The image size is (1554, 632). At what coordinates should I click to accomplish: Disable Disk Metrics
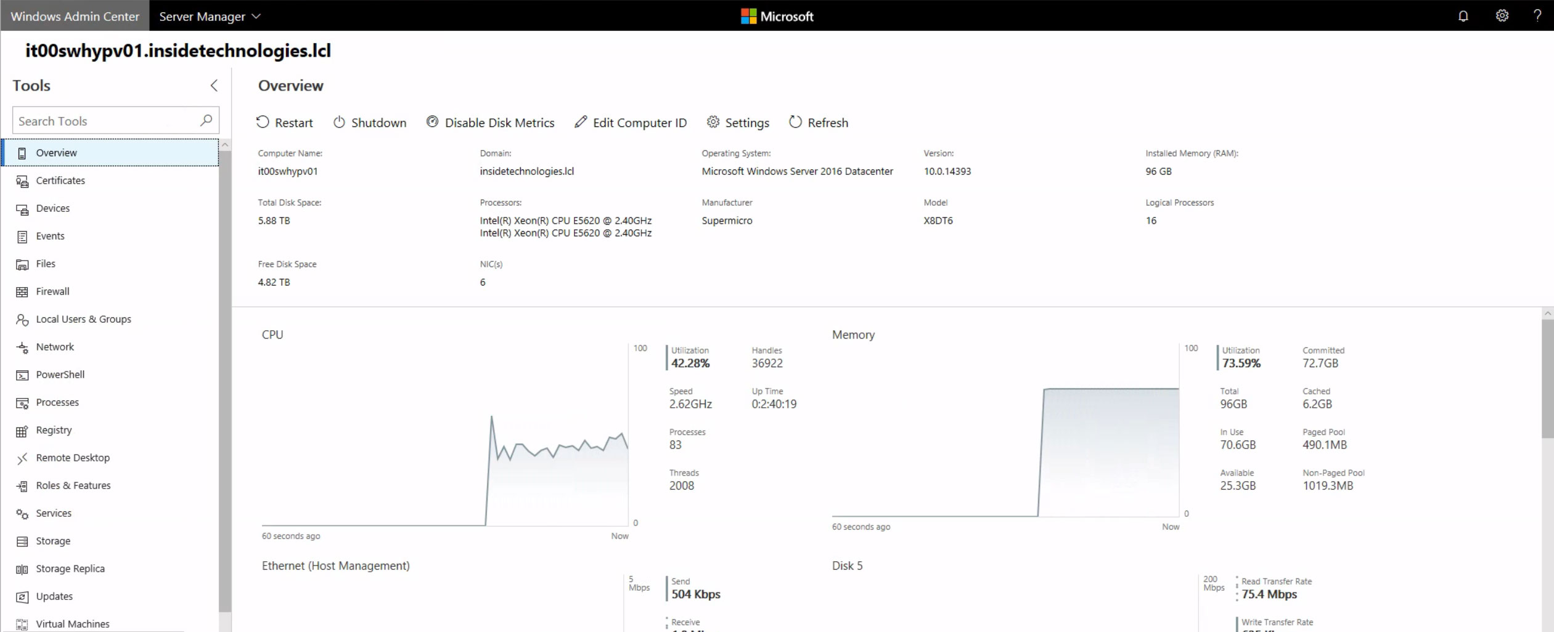coord(491,123)
